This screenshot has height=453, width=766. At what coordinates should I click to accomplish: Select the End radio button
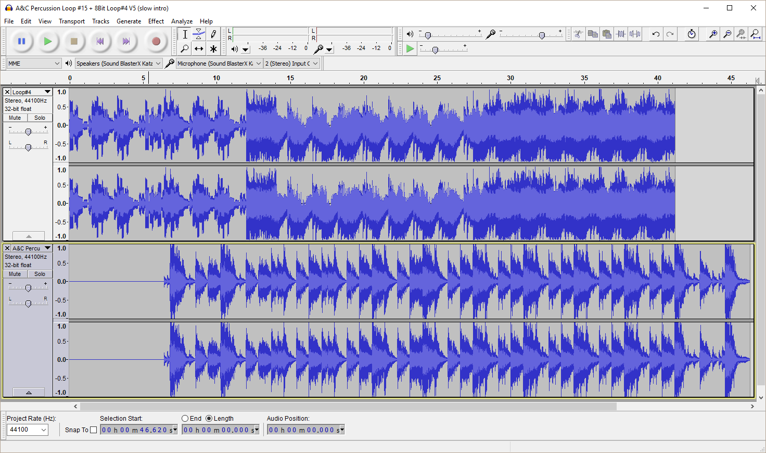(x=185, y=418)
